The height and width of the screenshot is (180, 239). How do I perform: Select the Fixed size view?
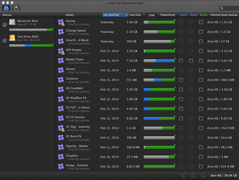(x=151, y=15)
